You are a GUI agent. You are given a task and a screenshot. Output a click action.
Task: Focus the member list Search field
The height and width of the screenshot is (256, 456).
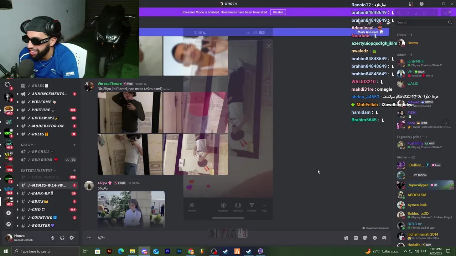pos(424,22)
